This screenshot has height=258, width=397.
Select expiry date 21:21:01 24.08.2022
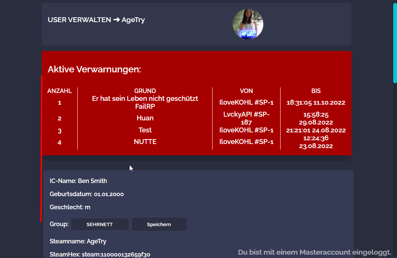(316, 130)
